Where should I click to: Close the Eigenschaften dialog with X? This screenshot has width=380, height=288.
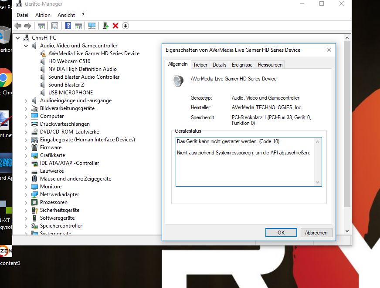(x=329, y=50)
